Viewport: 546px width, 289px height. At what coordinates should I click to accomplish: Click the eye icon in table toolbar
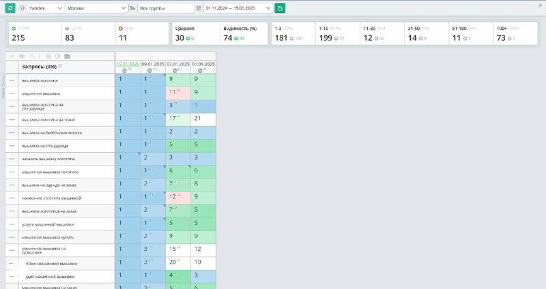[23, 56]
